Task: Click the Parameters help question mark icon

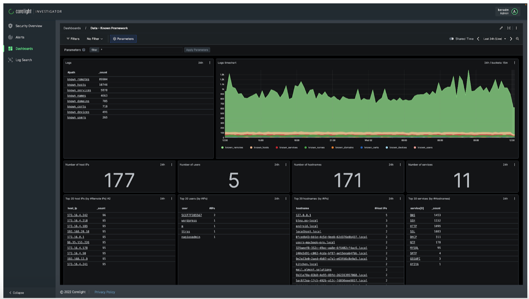Action: pos(84,50)
